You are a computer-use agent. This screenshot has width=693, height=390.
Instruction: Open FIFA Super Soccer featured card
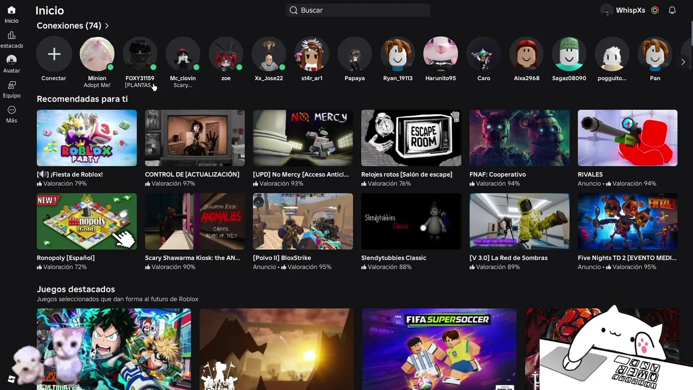click(439, 349)
